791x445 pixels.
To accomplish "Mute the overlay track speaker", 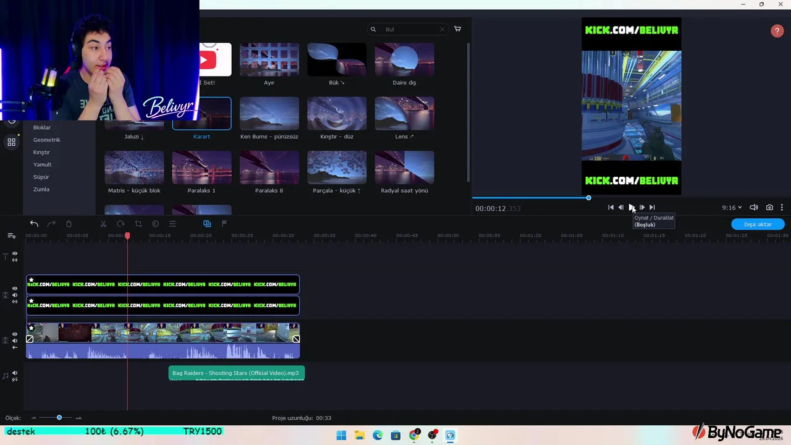I will click(x=15, y=295).
